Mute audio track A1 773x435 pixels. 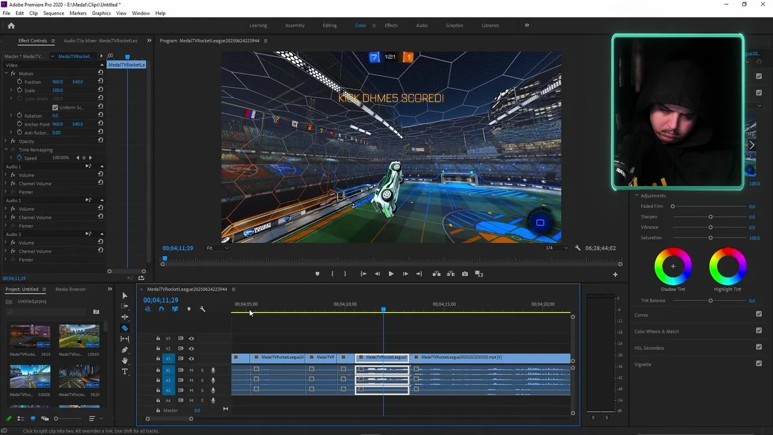(x=191, y=370)
